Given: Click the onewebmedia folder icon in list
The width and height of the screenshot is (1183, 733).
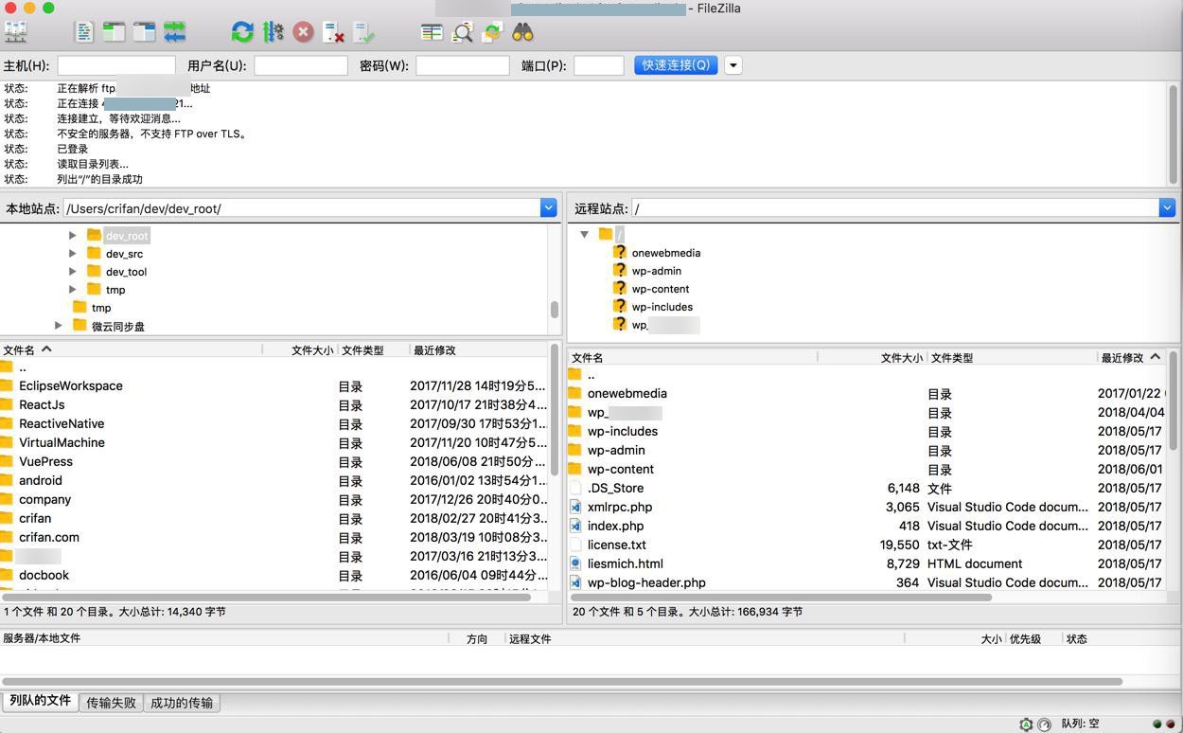Looking at the screenshot, I should click(x=574, y=393).
